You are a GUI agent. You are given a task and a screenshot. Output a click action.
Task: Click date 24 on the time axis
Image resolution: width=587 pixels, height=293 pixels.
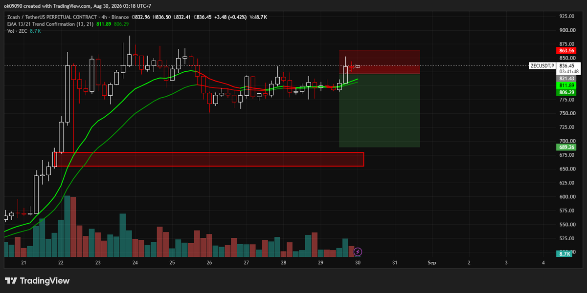pyautogui.click(x=135, y=263)
